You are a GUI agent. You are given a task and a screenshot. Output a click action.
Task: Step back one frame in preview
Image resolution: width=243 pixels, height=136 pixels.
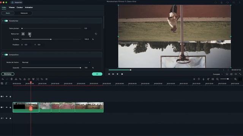[109, 74]
